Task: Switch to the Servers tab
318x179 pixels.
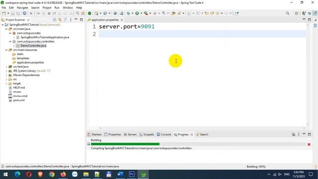Action: (x=130, y=134)
